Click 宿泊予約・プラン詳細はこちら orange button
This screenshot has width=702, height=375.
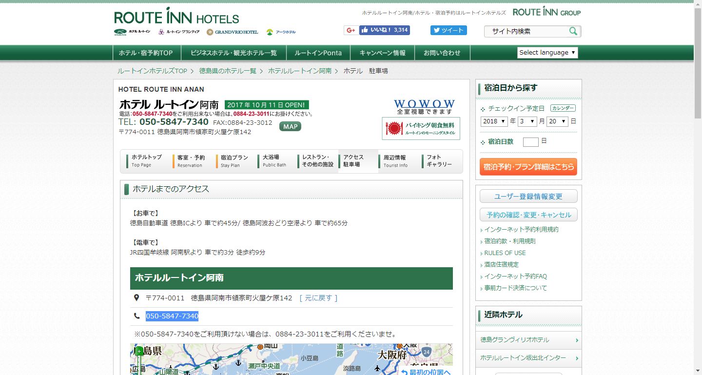tap(528, 167)
